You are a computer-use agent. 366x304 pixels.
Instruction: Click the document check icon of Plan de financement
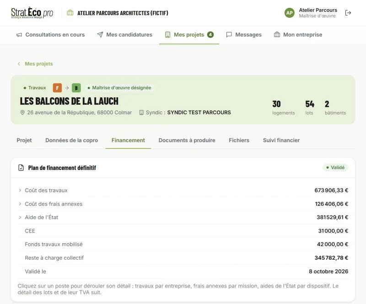pos(21,167)
